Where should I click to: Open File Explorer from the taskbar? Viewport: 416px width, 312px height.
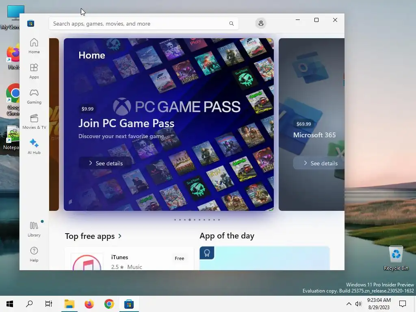click(69, 304)
